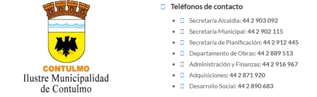The height and width of the screenshot is (97, 317).
Task: Click the icon beside Teléfonos de contacto heading
Action: [163, 7]
